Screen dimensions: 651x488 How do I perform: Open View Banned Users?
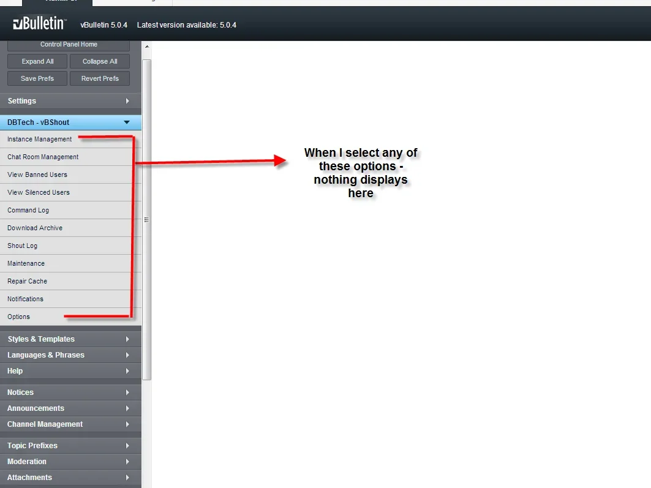tap(70, 175)
